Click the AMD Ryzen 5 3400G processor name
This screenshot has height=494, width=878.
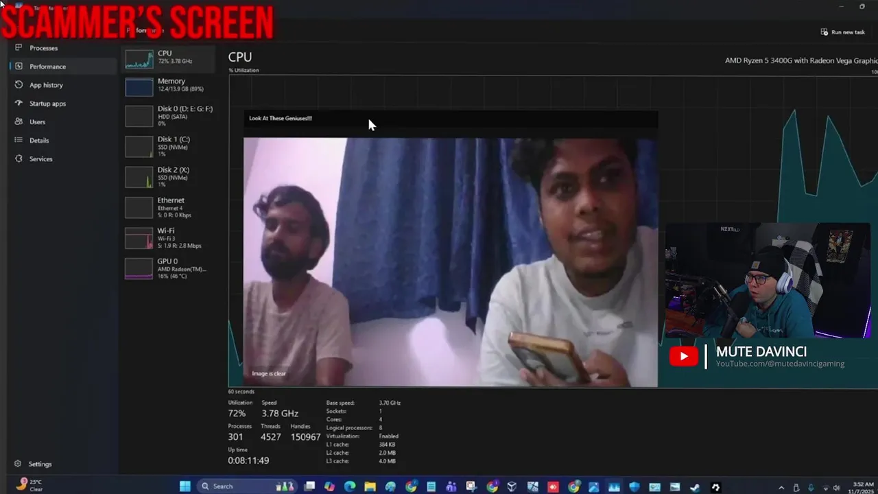pyautogui.click(x=801, y=60)
